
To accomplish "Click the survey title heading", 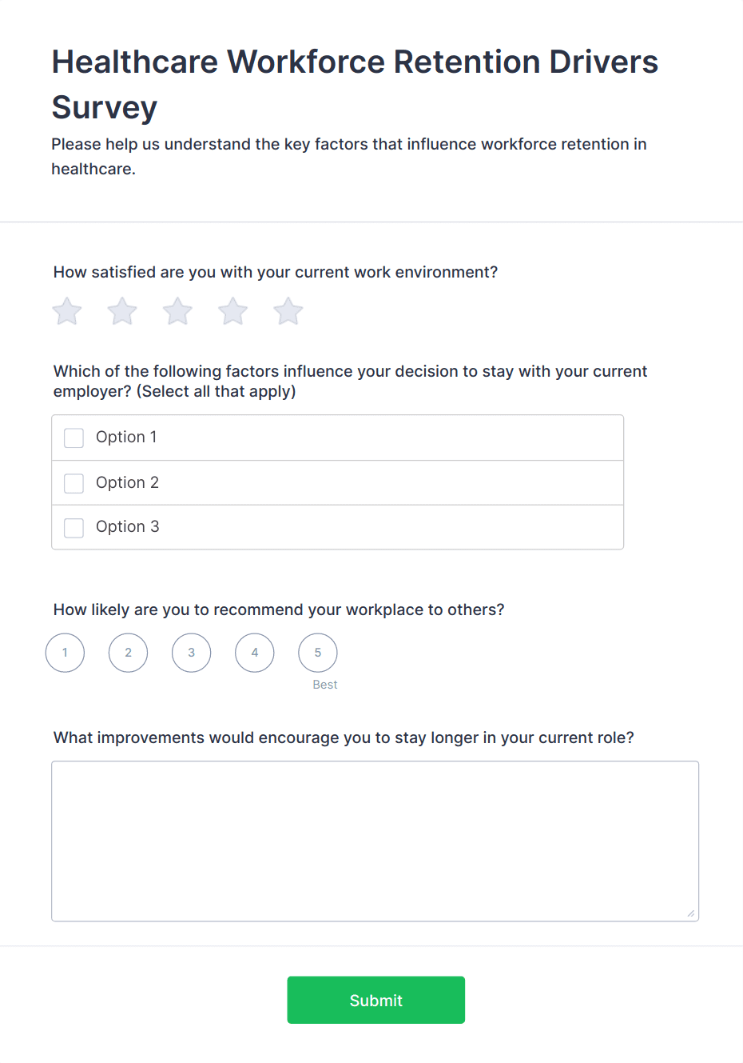I will point(355,84).
